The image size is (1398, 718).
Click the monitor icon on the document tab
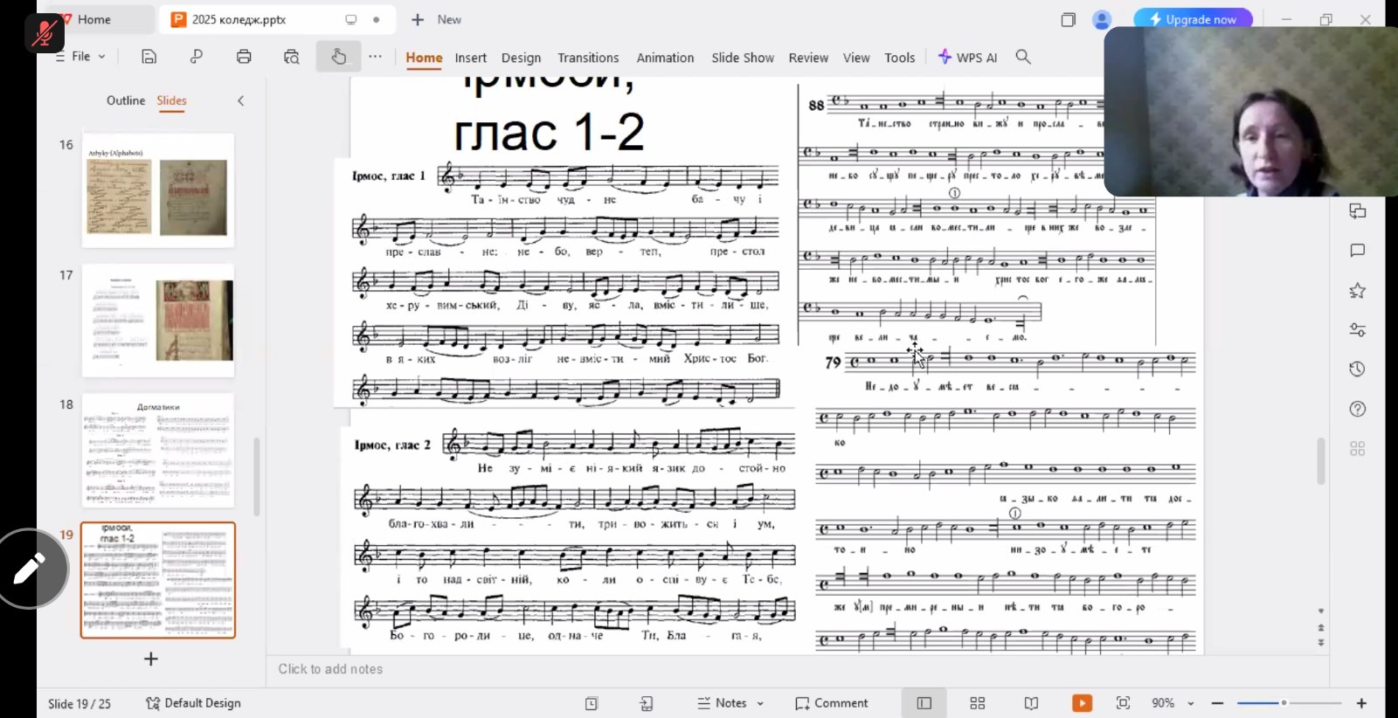351,19
